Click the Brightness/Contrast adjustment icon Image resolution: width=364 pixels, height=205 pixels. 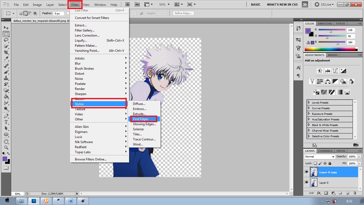click(x=320, y=71)
